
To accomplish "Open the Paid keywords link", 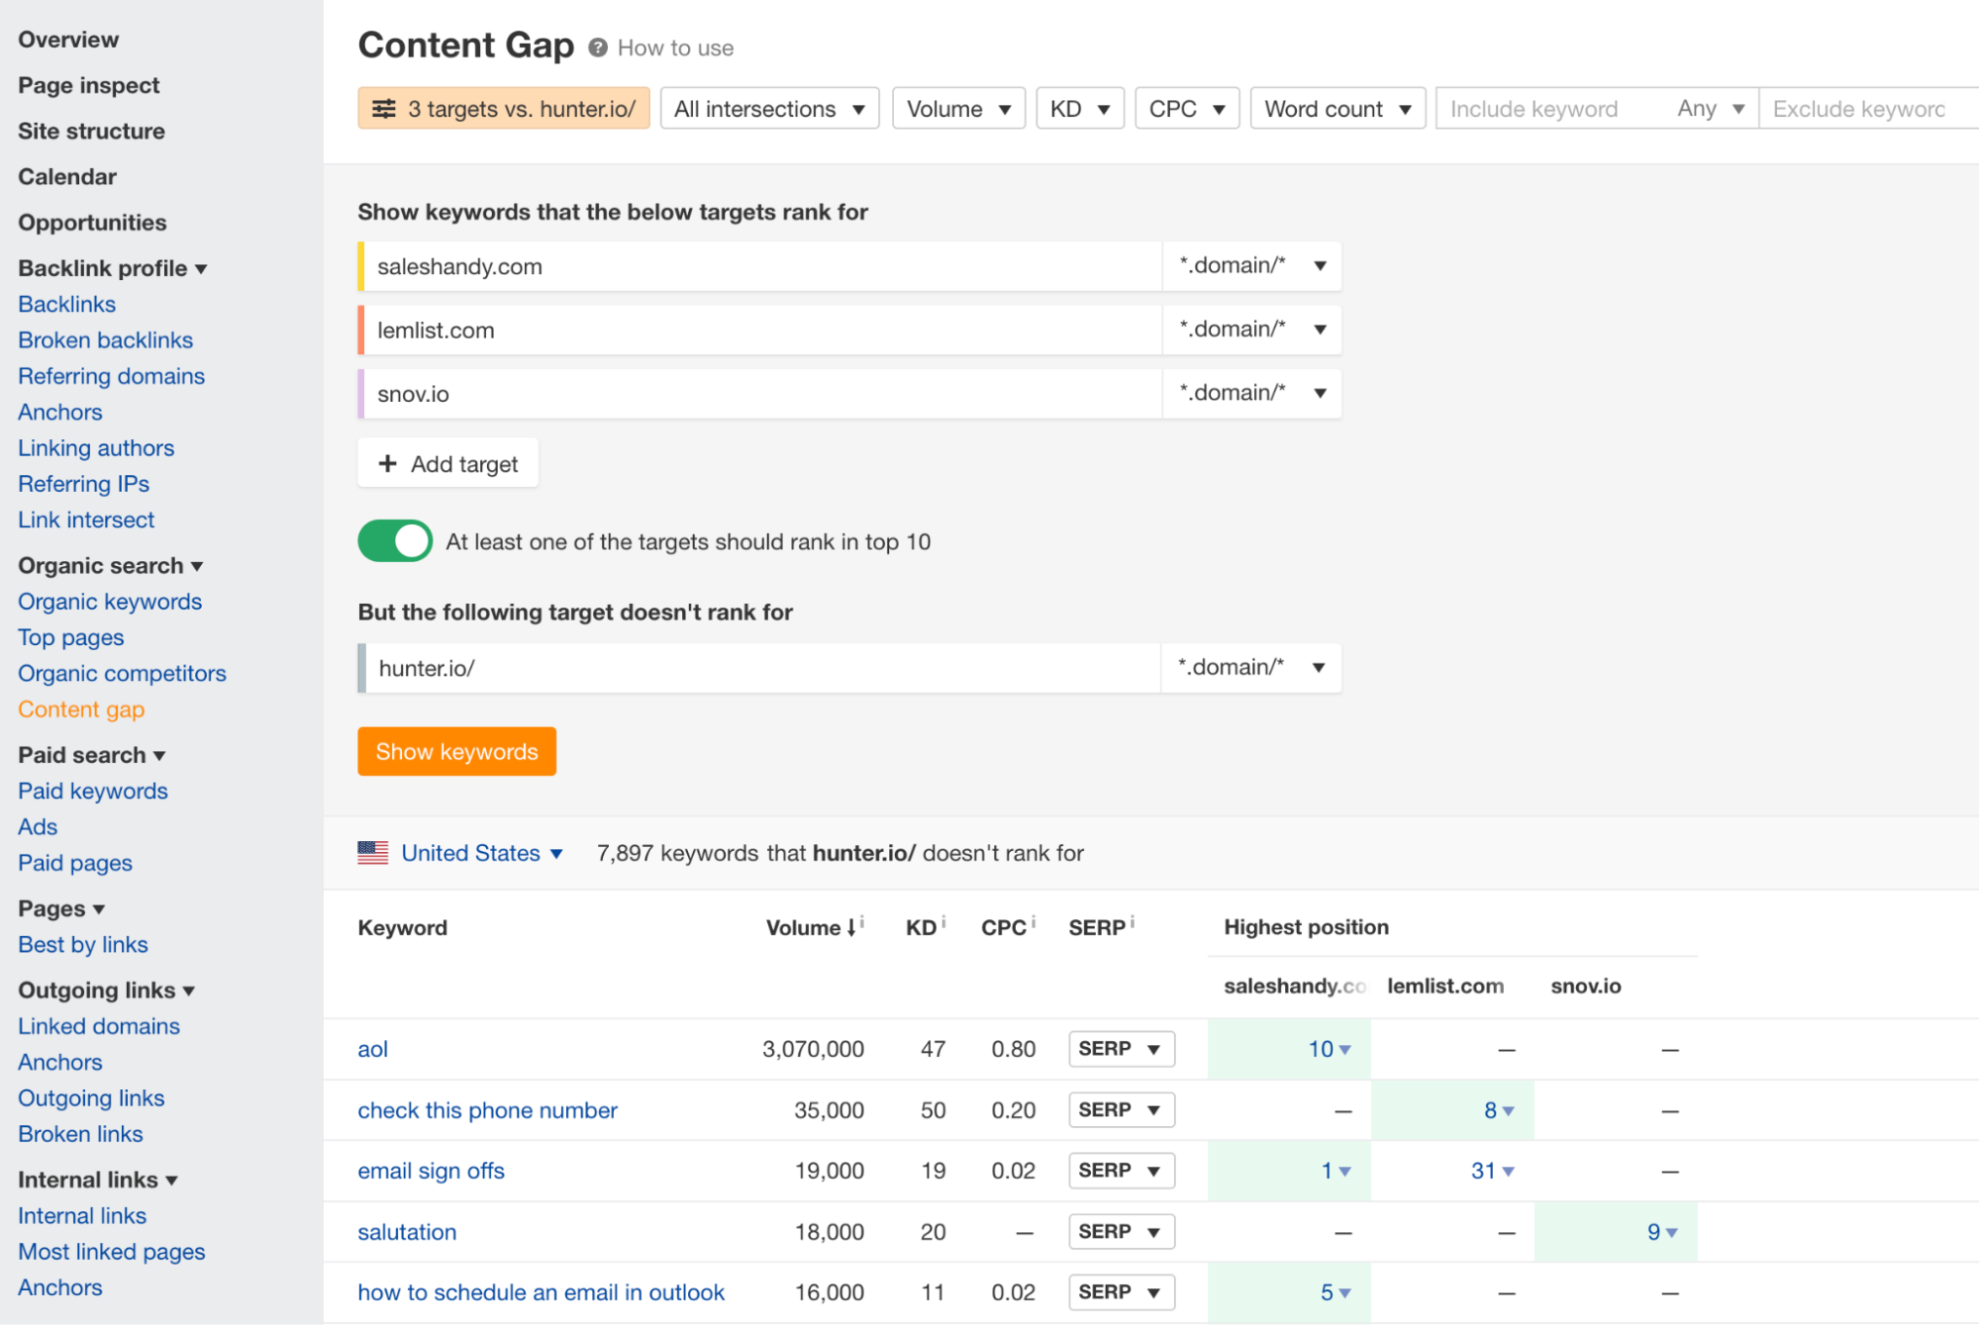I will [93, 791].
